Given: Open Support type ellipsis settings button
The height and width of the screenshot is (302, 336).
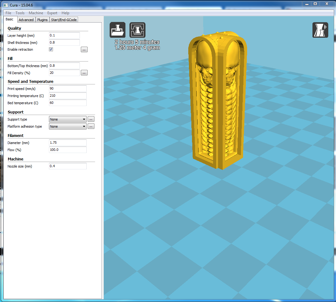Looking at the screenshot, I should (91, 119).
